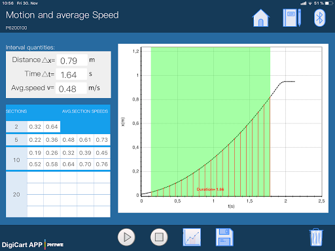Click the red Duration label in graph
335x251 pixels.
[210, 190]
